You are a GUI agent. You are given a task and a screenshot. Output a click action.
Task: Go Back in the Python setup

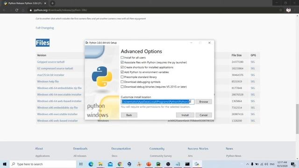click(129, 115)
